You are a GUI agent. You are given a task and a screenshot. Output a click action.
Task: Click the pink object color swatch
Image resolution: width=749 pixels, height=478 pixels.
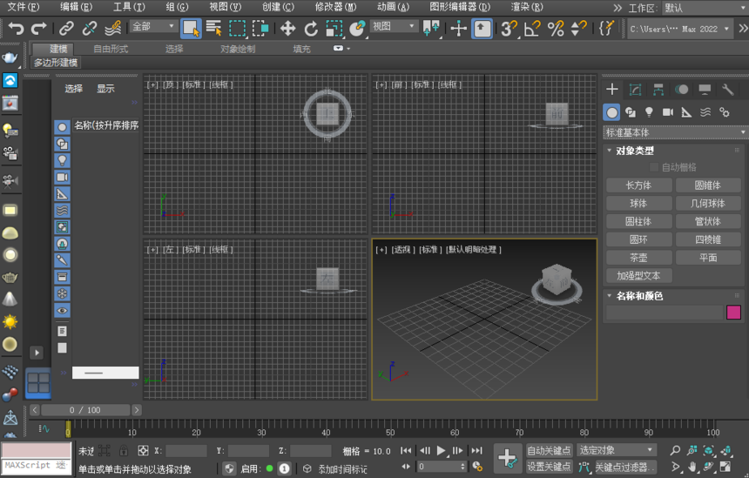pos(733,313)
